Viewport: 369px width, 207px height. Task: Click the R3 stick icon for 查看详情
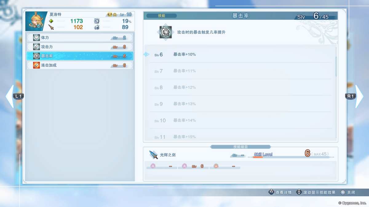pos(271,192)
